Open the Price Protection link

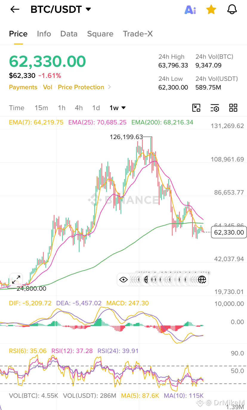point(81,87)
